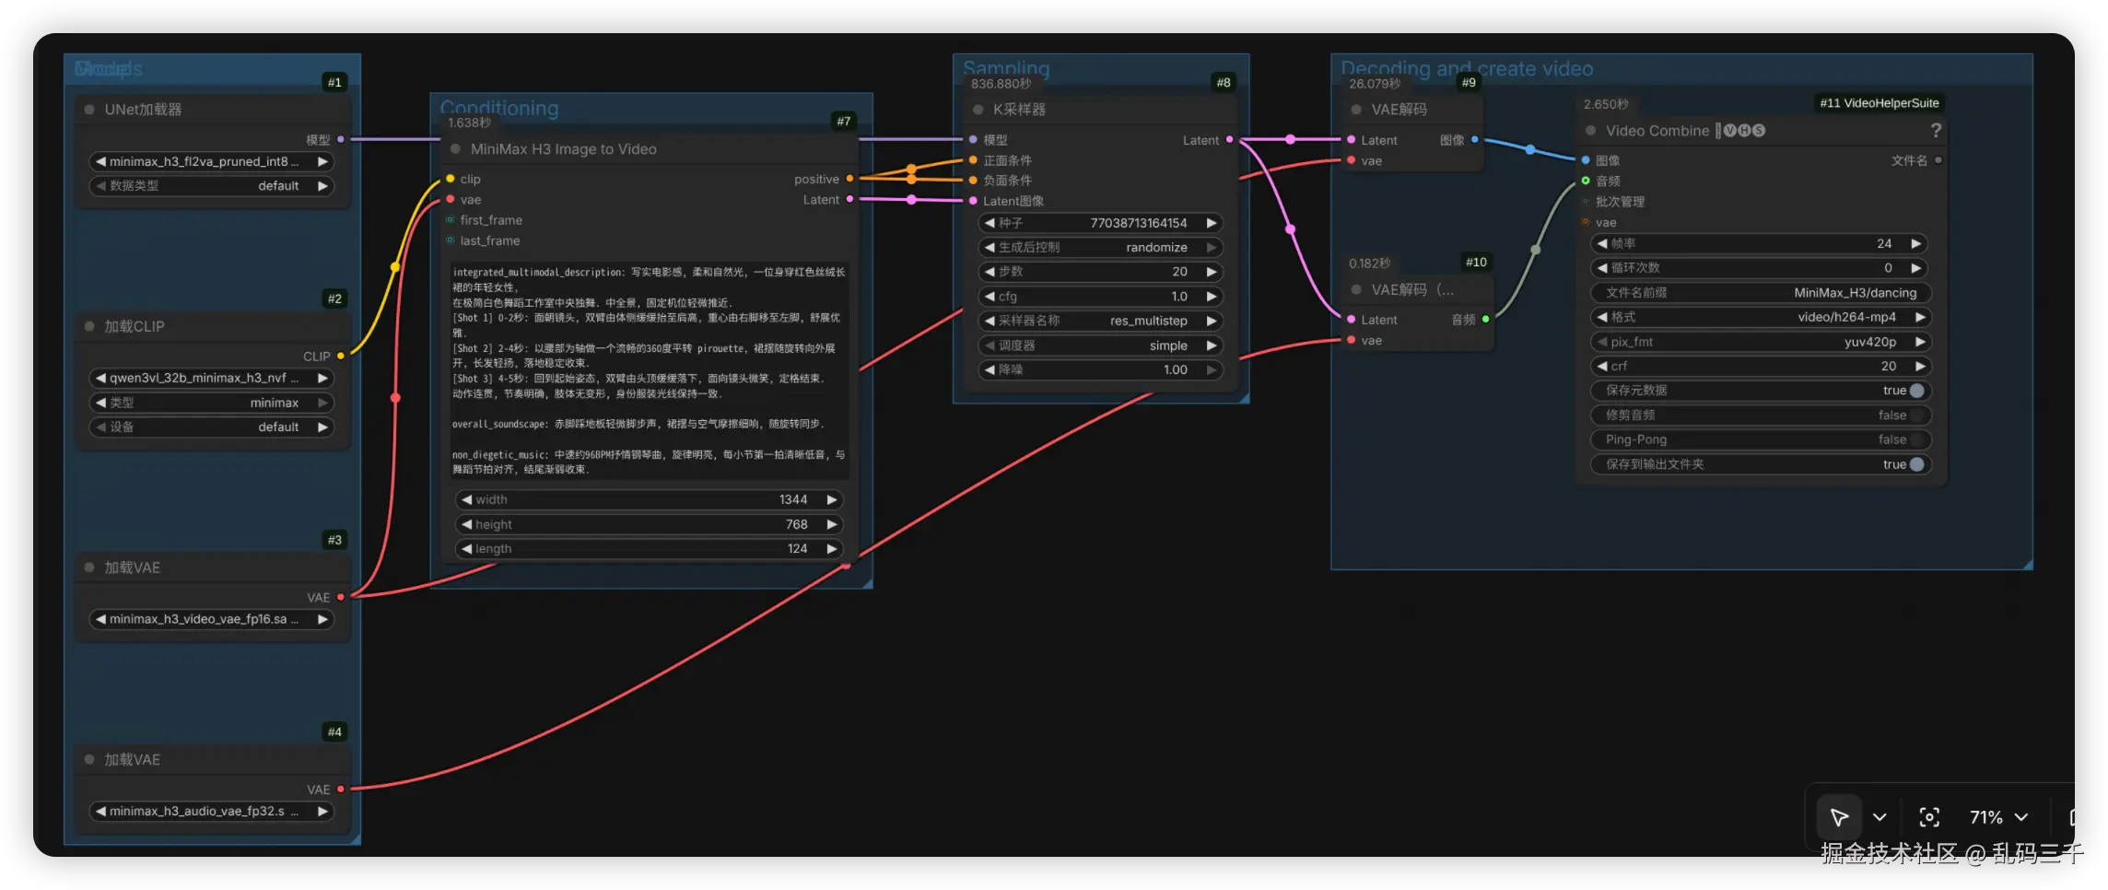Select the 'Decoding and create video' group title
2108x890 pixels.
[1467, 68]
